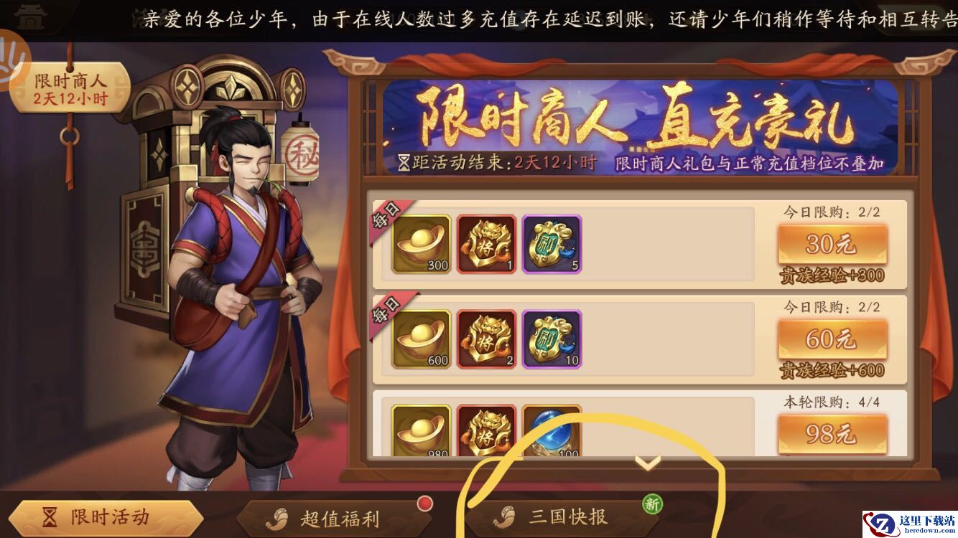Tap the blue orb icon with quantity 100
The height and width of the screenshot is (538, 958).
tap(552, 431)
